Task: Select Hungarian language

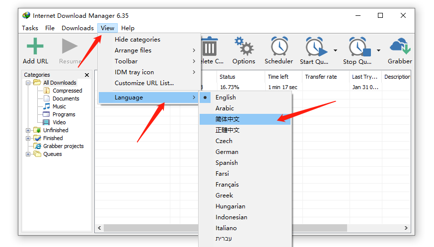Action: (245, 206)
